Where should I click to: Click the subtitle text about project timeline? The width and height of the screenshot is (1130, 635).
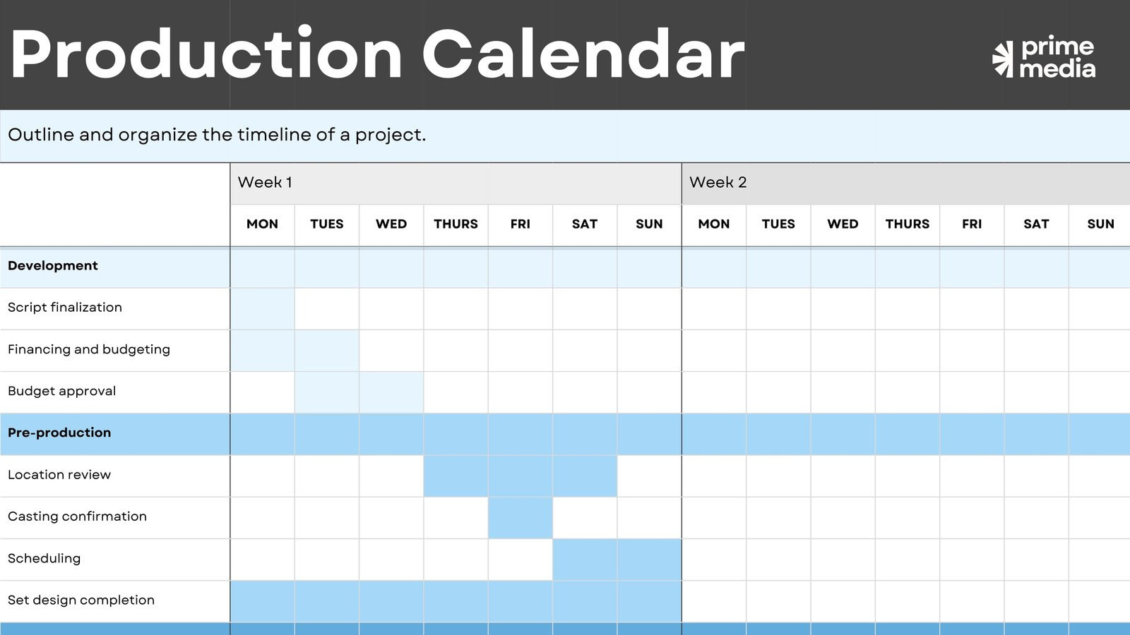coord(217,135)
